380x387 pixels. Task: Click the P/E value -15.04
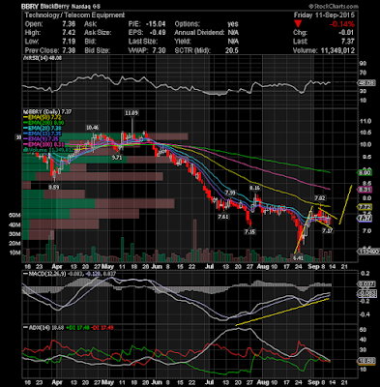156,24
